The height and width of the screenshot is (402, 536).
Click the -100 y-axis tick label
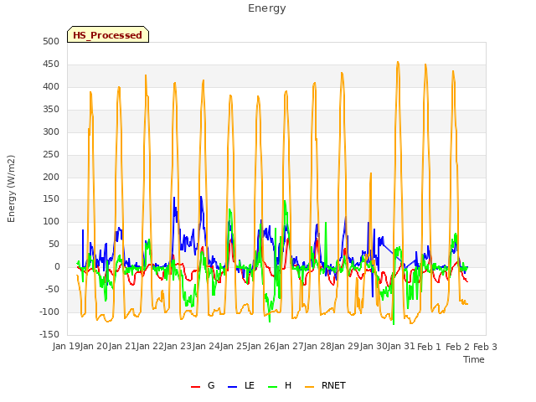[x=49, y=312]
